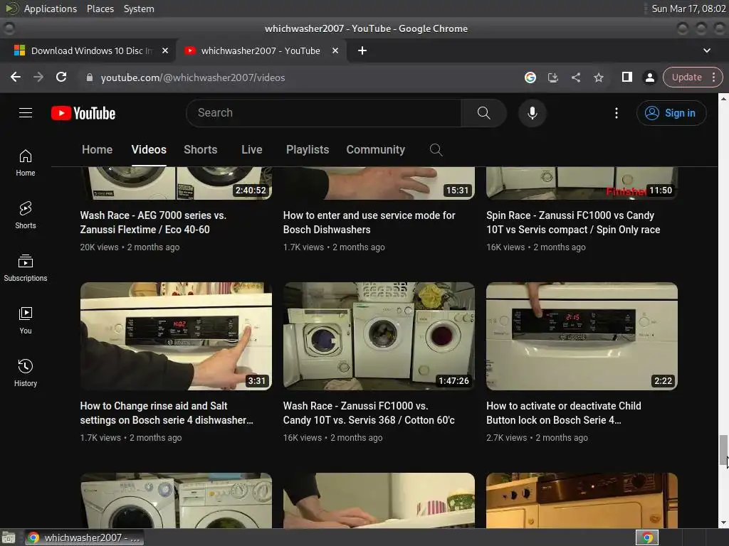The height and width of the screenshot is (546, 729).
Task: Reload the current page
Action: pyautogui.click(x=61, y=77)
